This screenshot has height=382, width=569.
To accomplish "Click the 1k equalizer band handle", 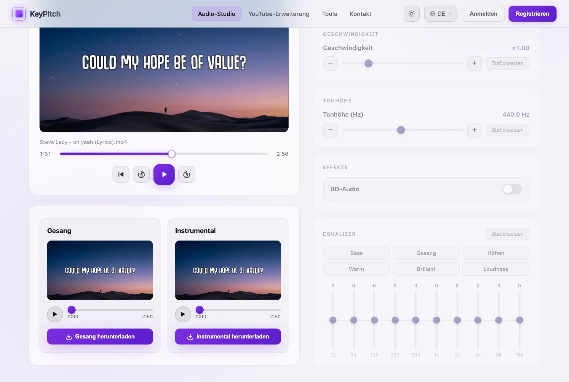I will 437,320.
